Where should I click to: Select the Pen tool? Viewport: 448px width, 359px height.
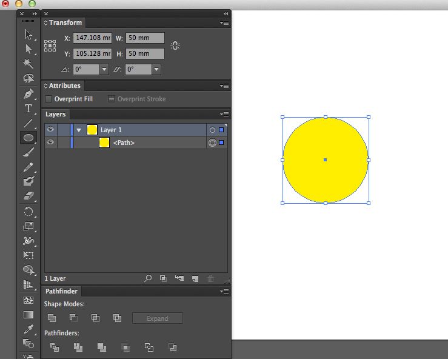pos(28,94)
